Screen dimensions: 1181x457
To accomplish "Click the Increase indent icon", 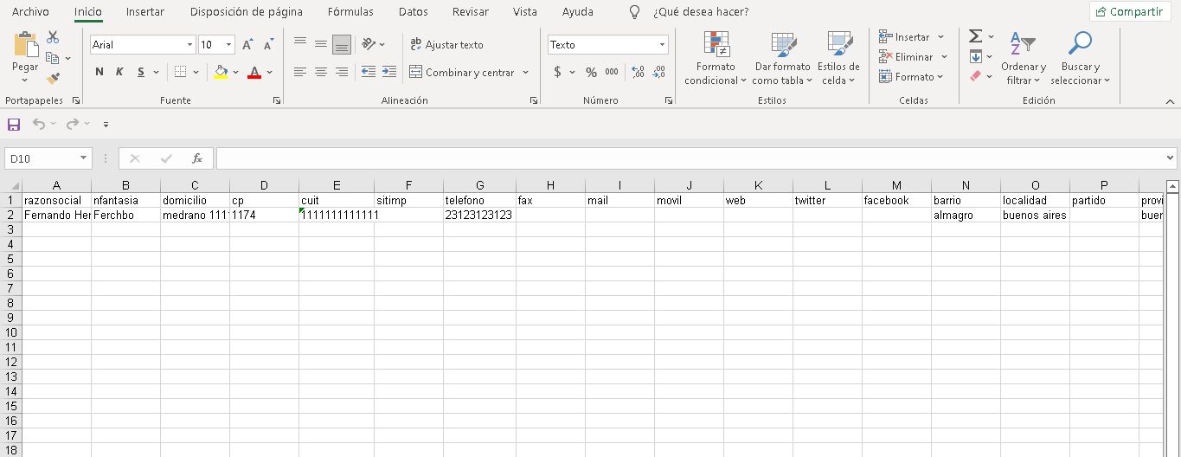I will pyautogui.click(x=388, y=73).
